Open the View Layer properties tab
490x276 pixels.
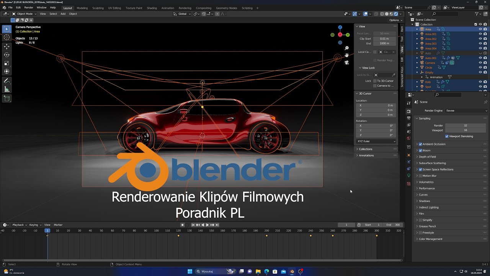point(408,125)
